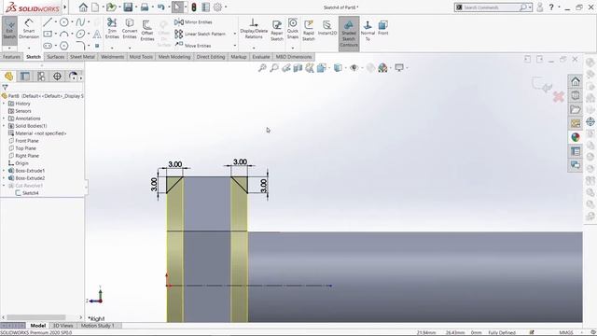
Task: Select the Straight Slot tool
Action: click(48, 46)
